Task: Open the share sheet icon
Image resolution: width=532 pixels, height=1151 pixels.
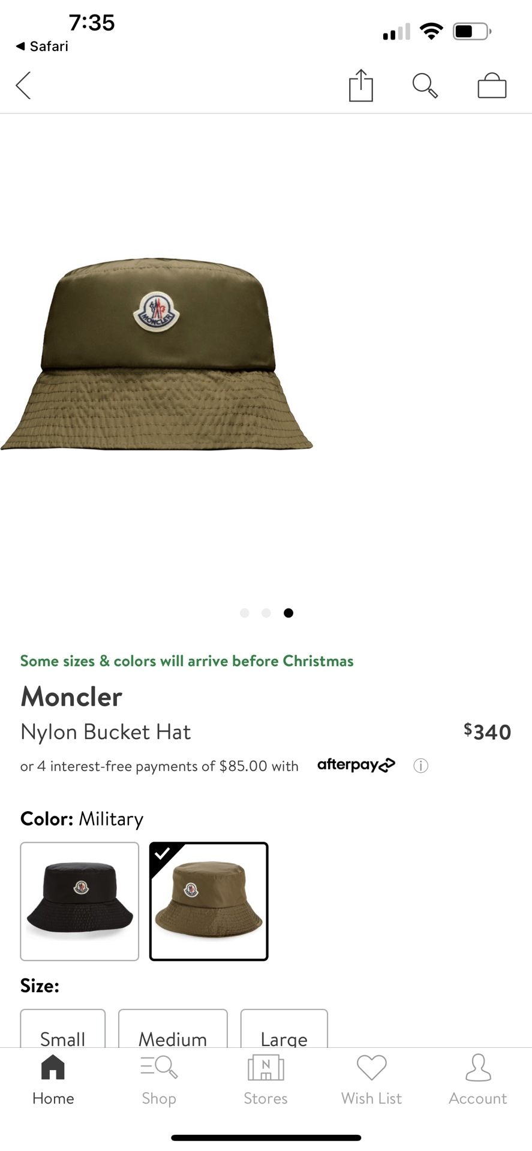Action: 361,85
